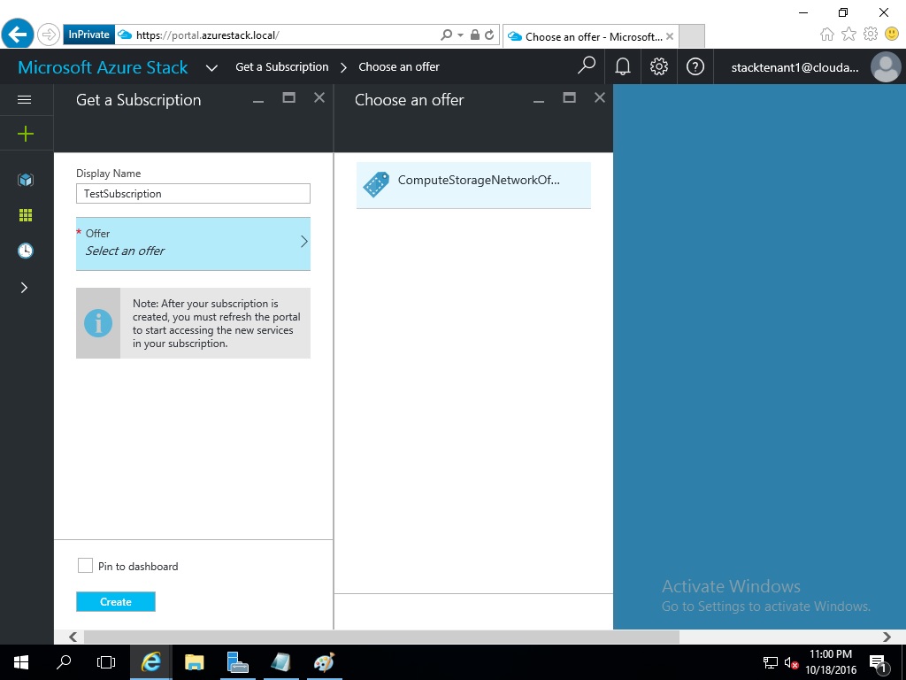This screenshot has height=680, width=906.
Task: Click the Create button
Action: click(116, 601)
